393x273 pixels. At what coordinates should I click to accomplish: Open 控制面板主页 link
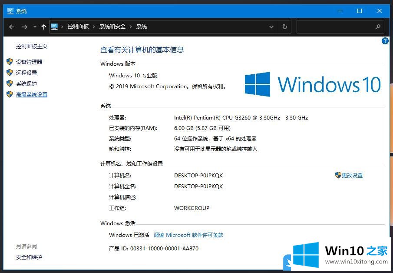point(32,46)
